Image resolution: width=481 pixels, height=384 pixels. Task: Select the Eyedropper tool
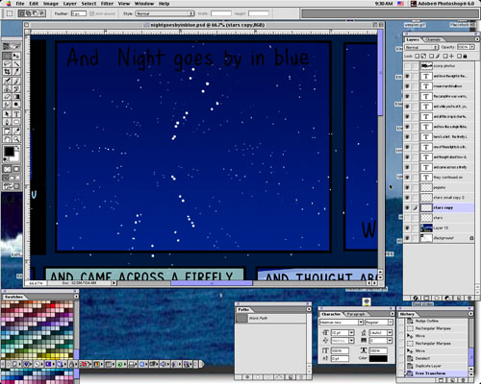pyautogui.click(x=16, y=131)
